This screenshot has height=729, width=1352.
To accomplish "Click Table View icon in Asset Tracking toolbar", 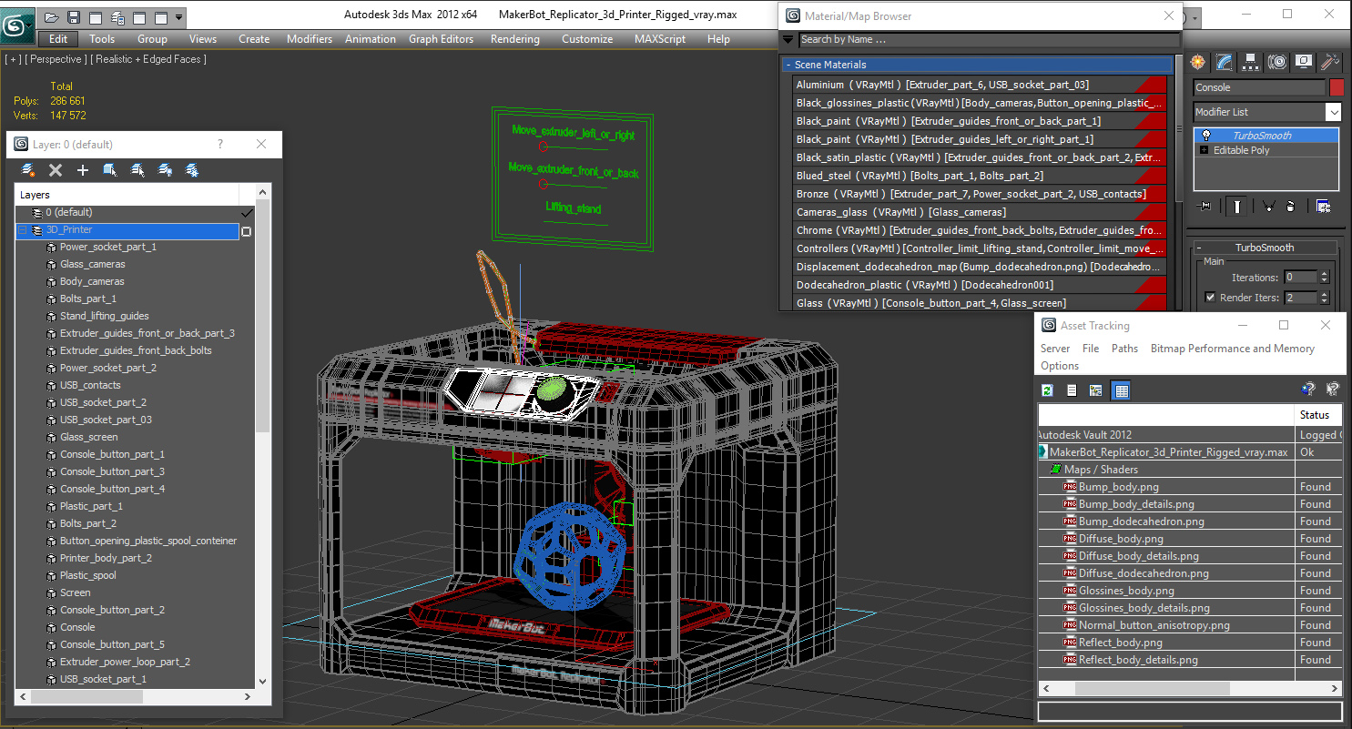I will (x=1122, y=390).
